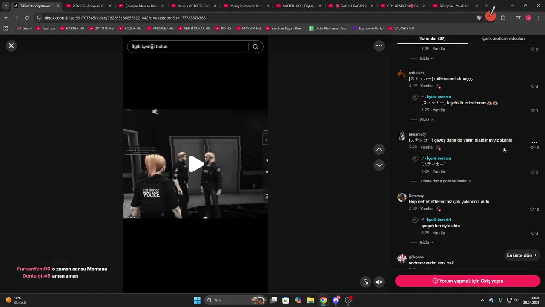Open Melanie username link
545x307 pixels.
417,135
